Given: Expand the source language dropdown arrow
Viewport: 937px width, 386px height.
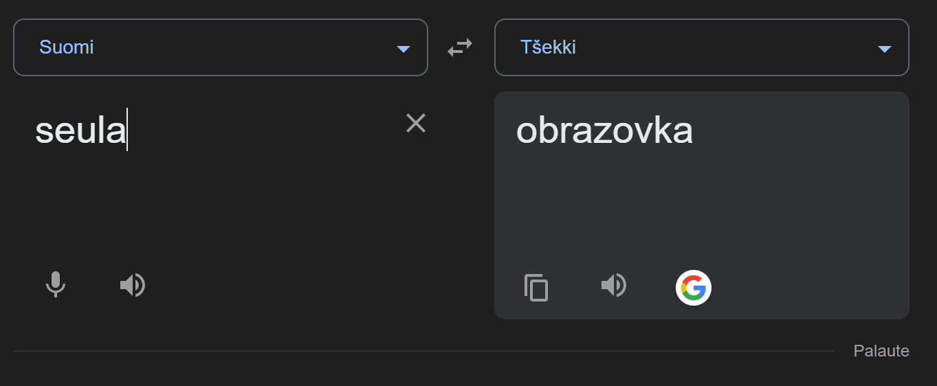Looking at the screenshot, I should click(404, 49).
